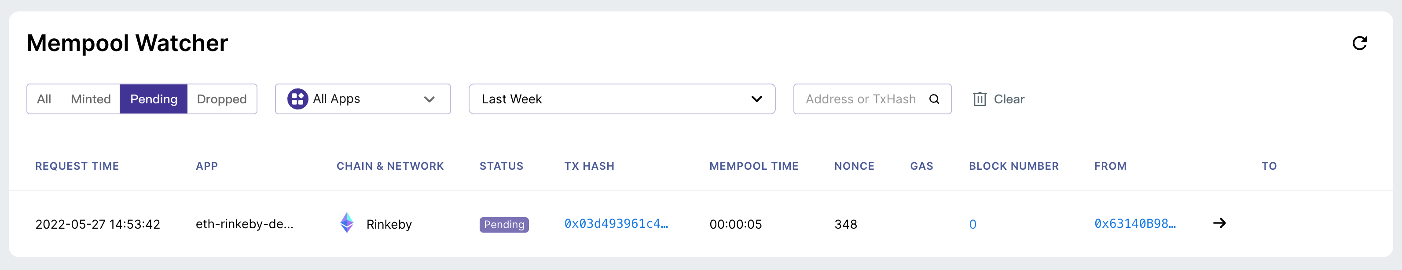
Task: Select the All status filter
Action: 44,99
